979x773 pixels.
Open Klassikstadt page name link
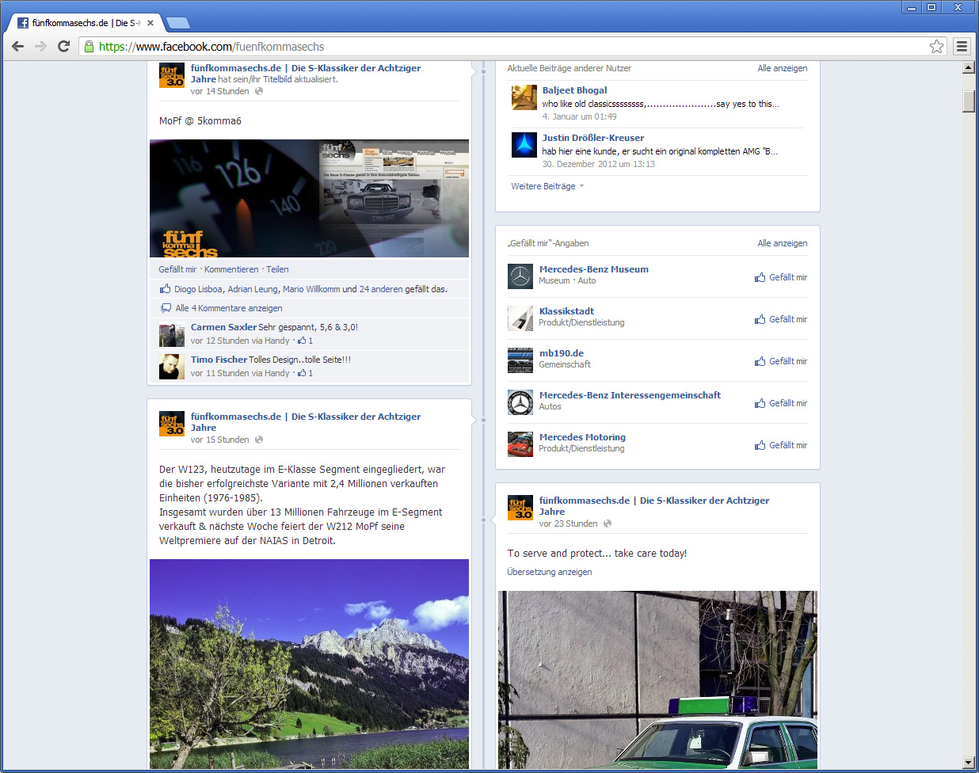566,311
